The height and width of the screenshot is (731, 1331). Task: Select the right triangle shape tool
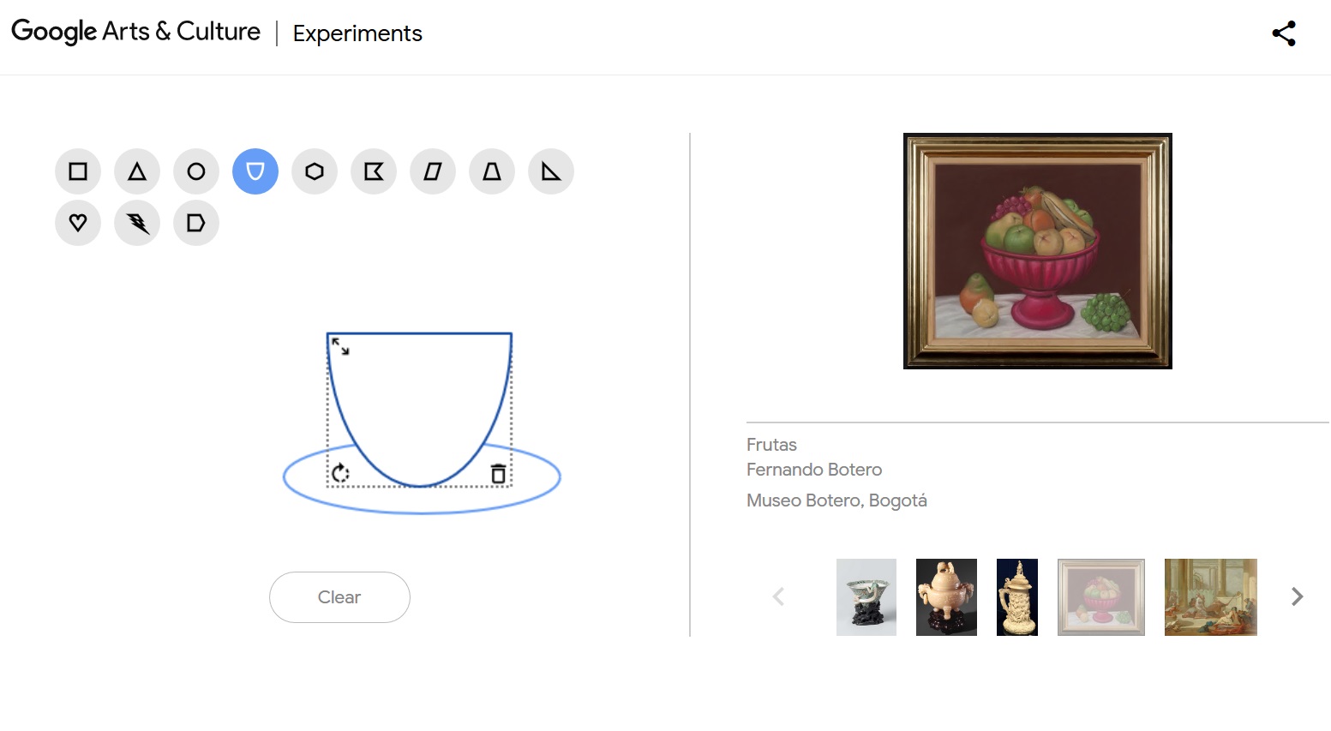coord(551,171)
